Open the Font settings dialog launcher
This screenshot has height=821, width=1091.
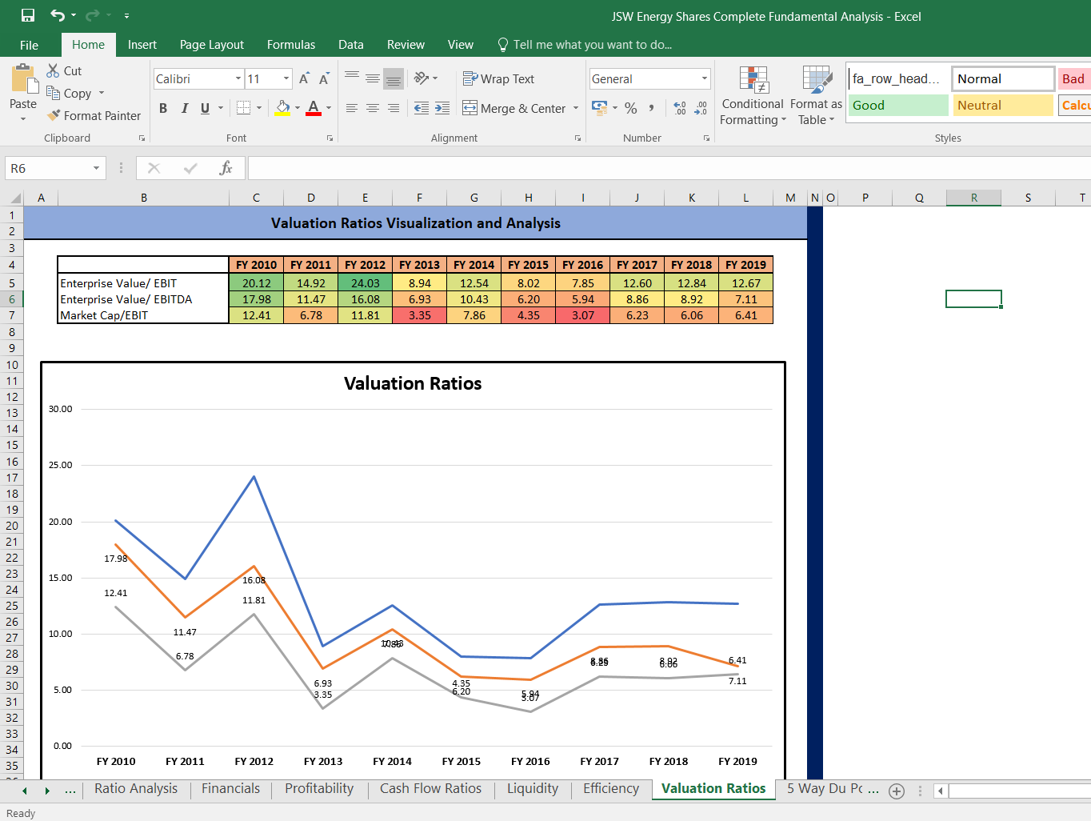[x=330, y=138]
